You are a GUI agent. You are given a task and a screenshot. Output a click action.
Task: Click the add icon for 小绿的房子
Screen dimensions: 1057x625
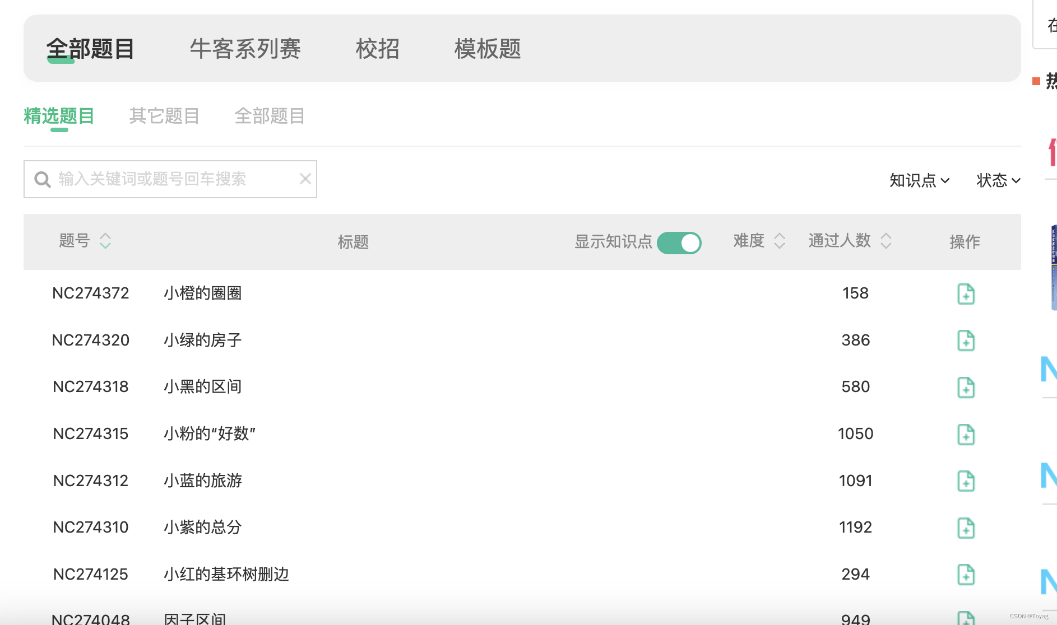coord(966,340)
